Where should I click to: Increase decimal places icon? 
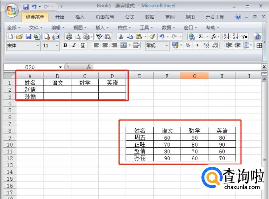tap(206, 45)
